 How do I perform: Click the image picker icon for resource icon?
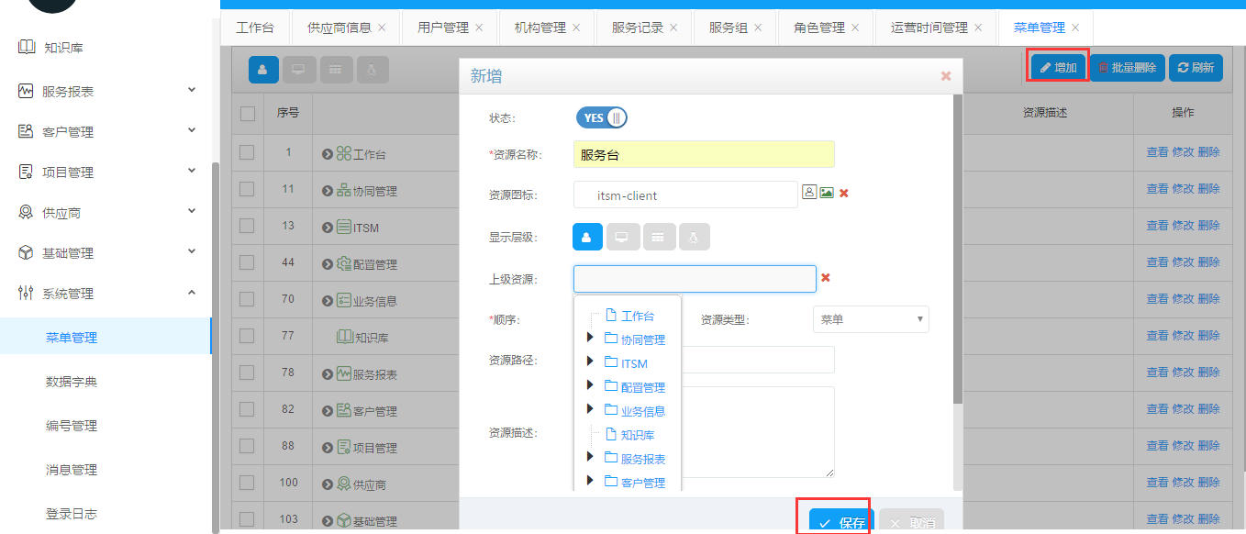(824, 193)
